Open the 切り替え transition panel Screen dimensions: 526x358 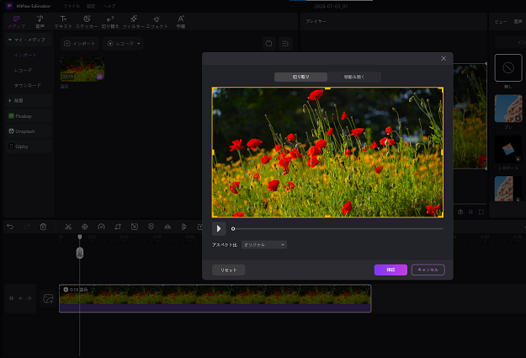110,22
